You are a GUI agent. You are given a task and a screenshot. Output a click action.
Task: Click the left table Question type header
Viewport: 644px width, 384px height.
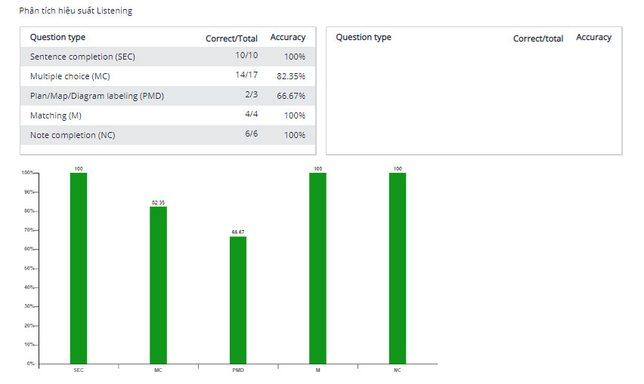click(x=57, y=37)
